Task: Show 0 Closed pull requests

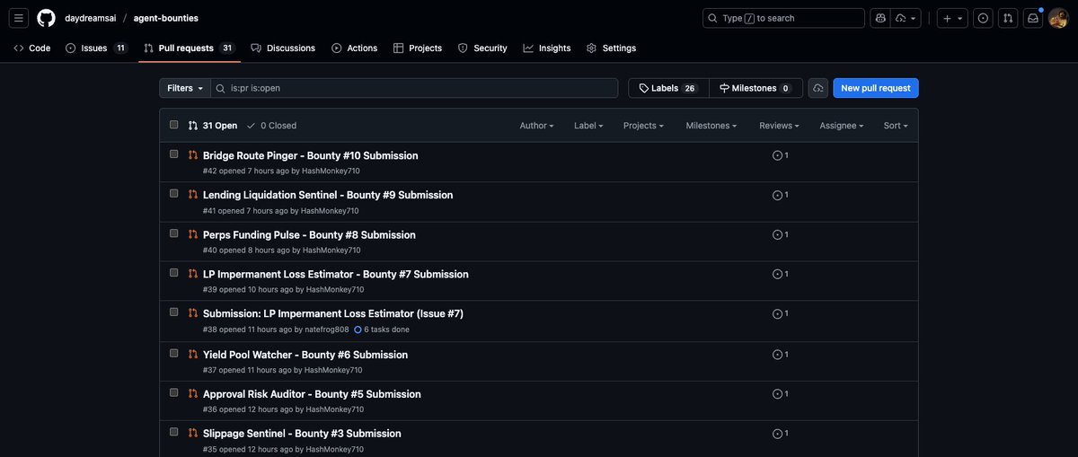Action: point(271,126)
